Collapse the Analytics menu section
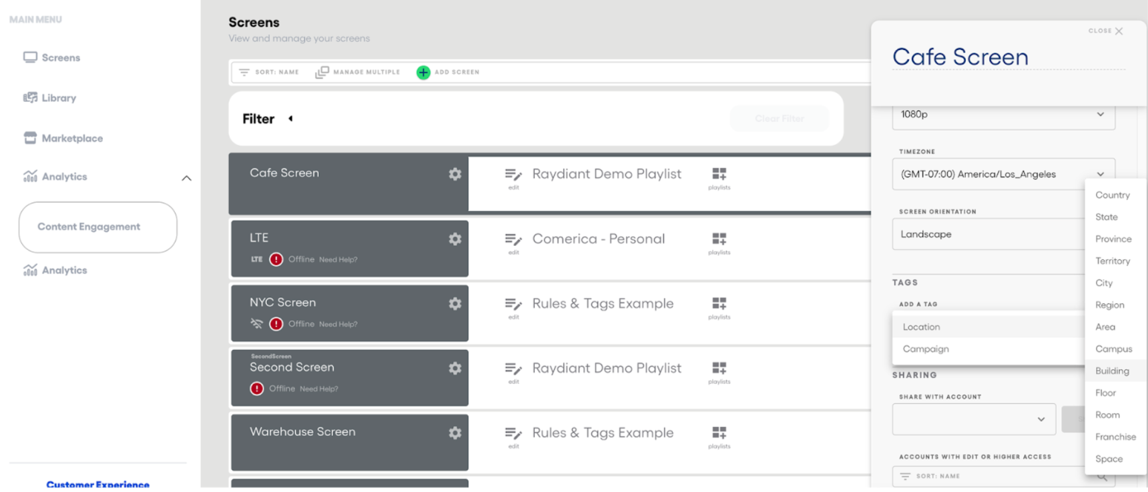The image size is (1148, 492). pyautogui.click(x=187, y=178)
